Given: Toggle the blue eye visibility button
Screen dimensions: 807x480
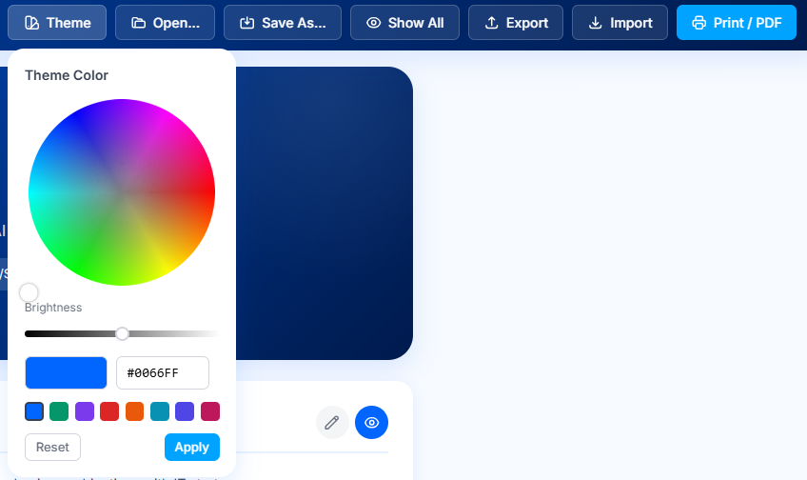Looking at the screenshot, I should pos(371,423).
